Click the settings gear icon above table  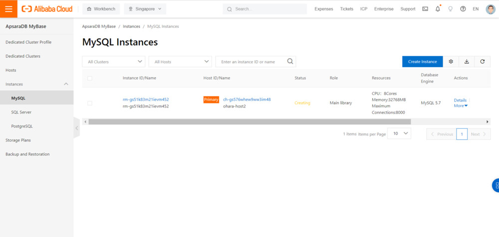pyautogui.click(x=451, y=62)
